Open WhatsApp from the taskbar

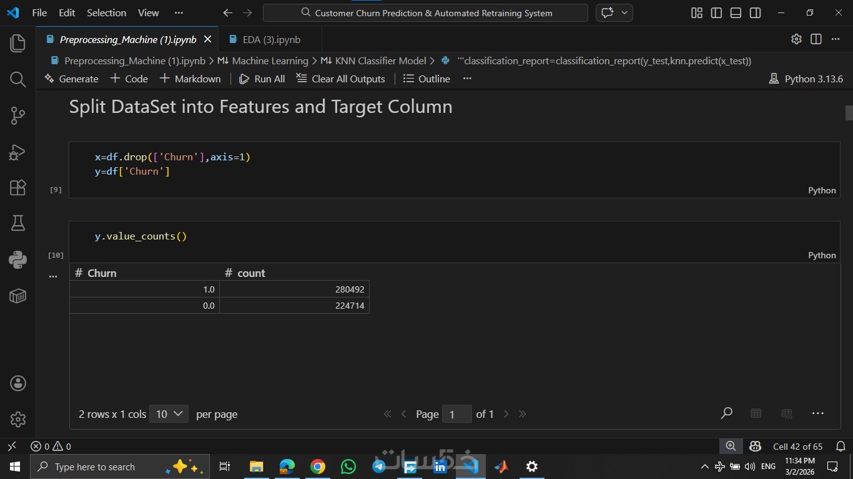tap(348, 466)
